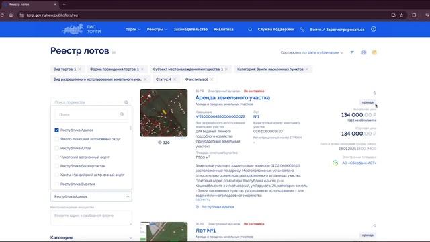The image size is (430, 242).
Task: Click site info icon in address bar
Action: (x=21, y=15)
